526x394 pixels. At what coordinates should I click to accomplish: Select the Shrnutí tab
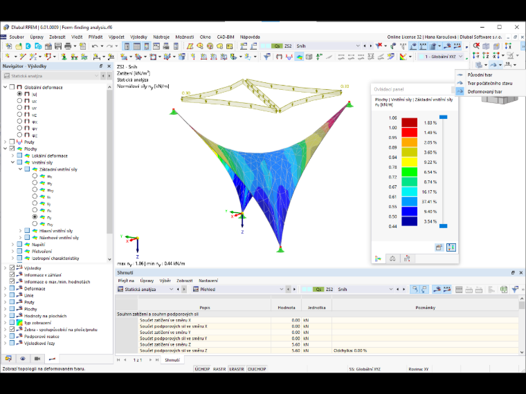(172, 360)
